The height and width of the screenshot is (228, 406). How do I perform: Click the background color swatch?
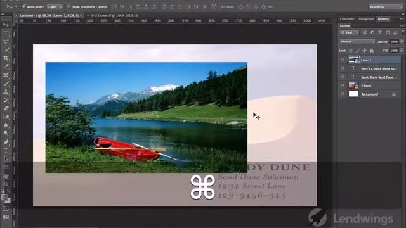point(8,201)
